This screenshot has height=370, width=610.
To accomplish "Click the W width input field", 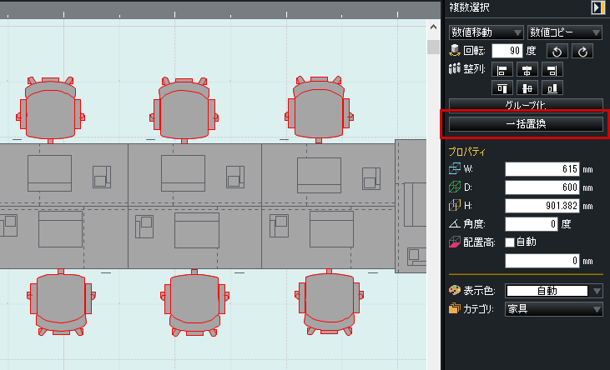I will pos(542,169).
